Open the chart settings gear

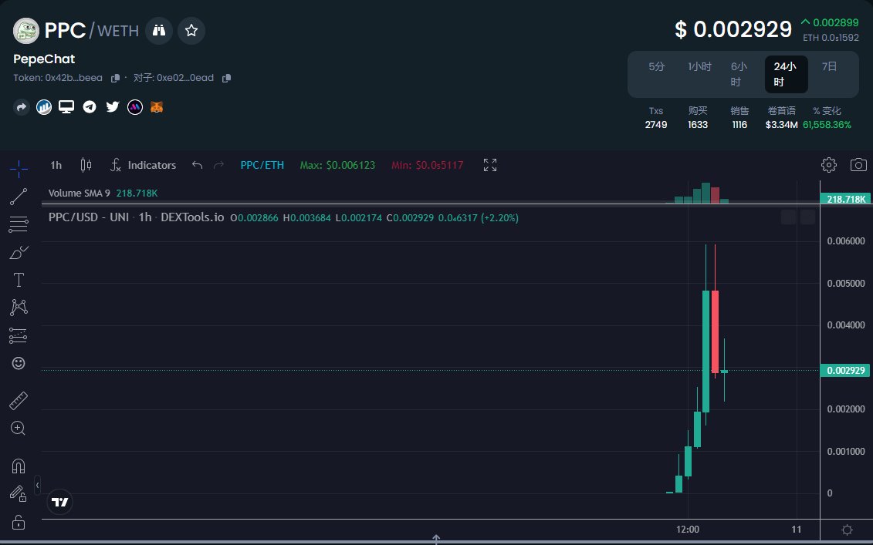pyautogui.click(x=828, y=165)
